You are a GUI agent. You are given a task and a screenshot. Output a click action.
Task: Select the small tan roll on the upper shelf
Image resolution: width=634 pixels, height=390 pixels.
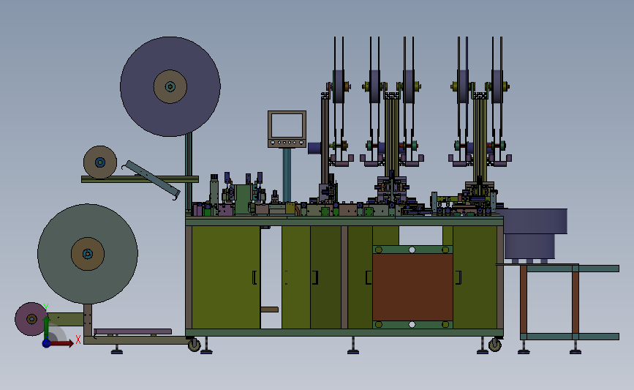100,162
